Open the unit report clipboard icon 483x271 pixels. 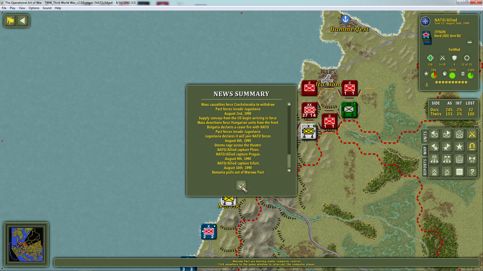point(460,134)
